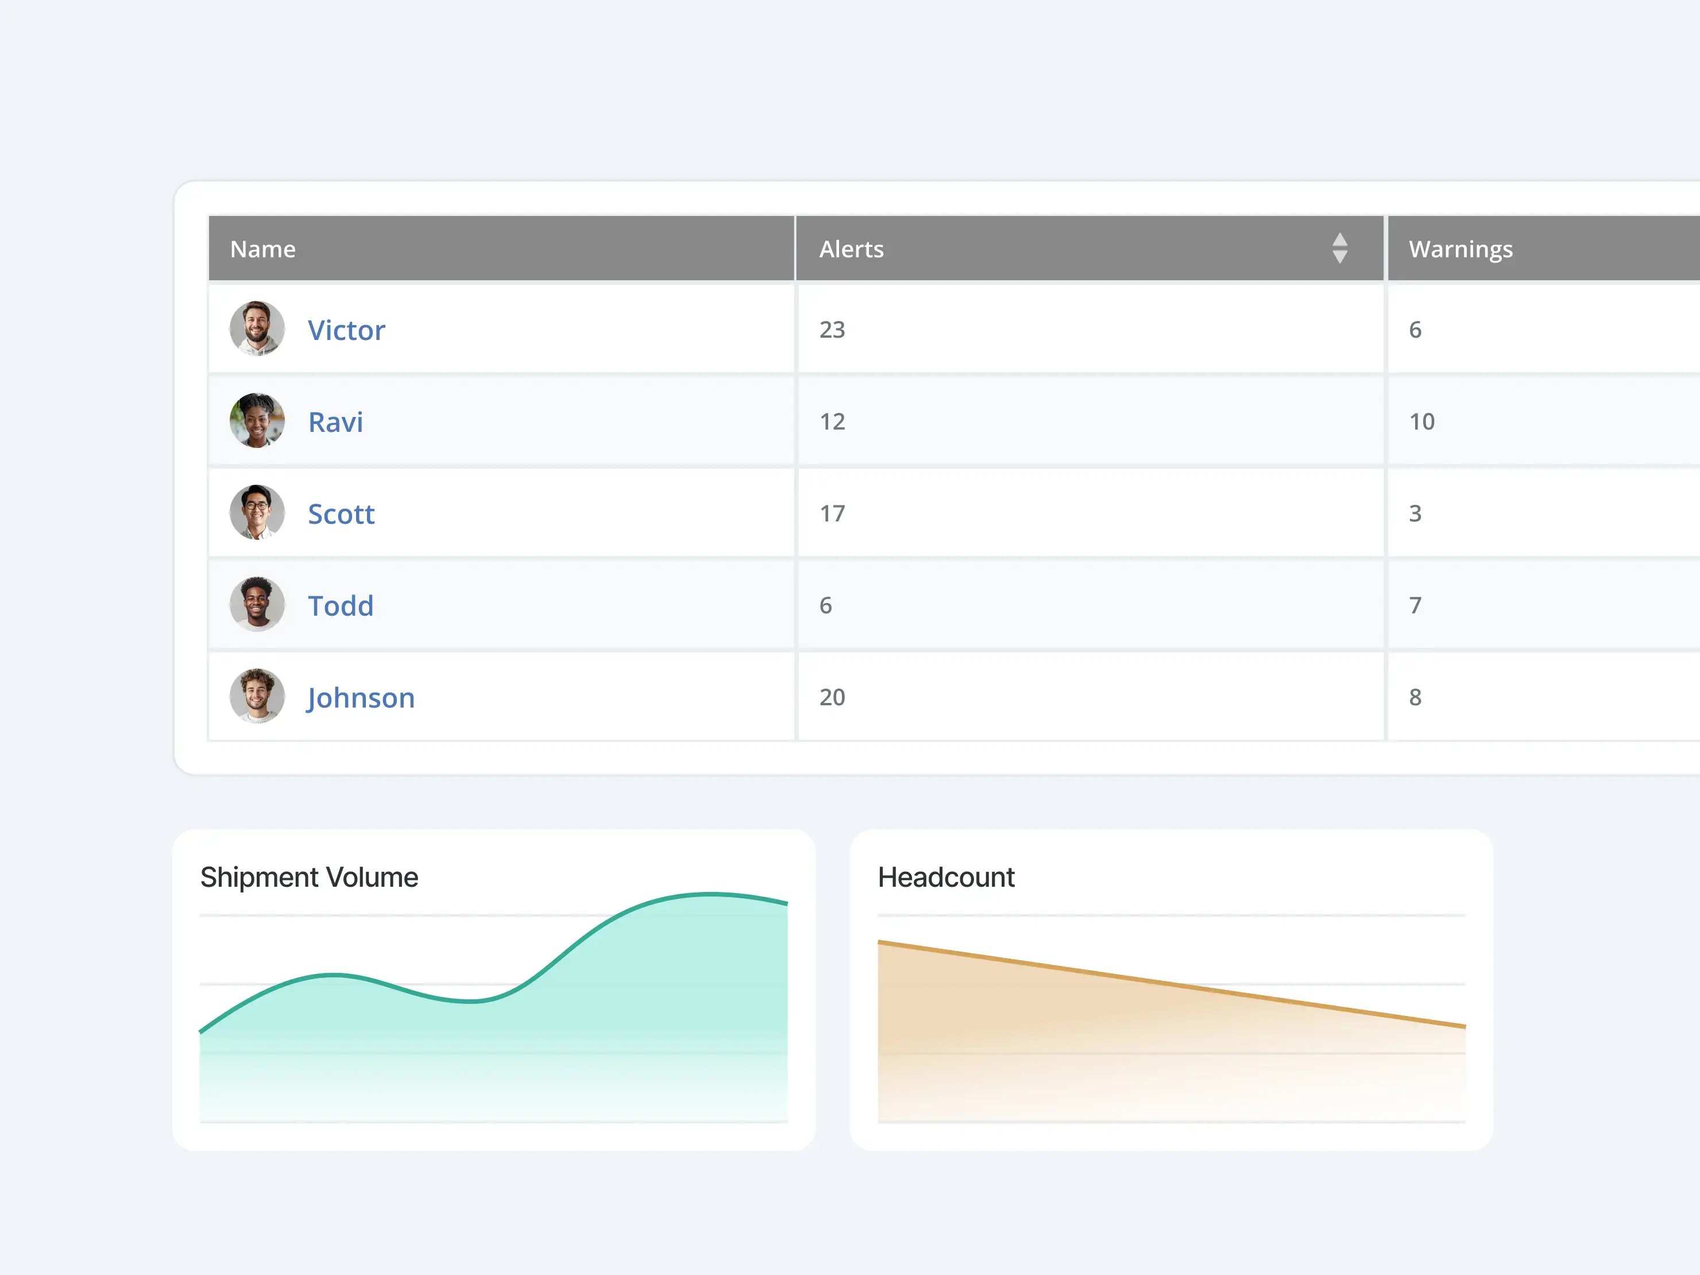Open the Johnson name link

361,698
